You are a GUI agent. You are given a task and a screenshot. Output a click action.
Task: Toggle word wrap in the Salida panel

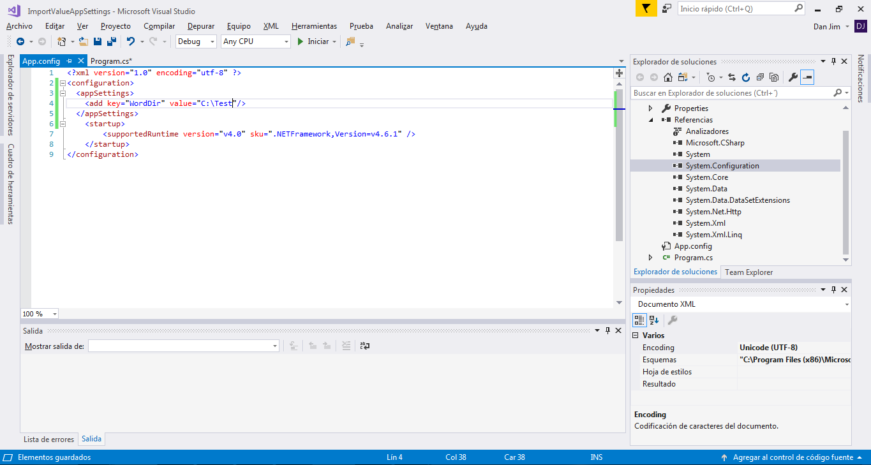(365, 346)
